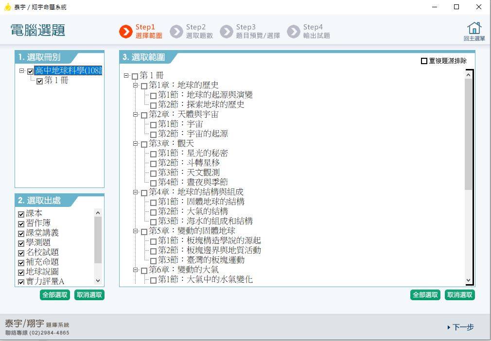Uncheck 學測題 source checkbox
This screenshot has width=491, height=341.
21,243
